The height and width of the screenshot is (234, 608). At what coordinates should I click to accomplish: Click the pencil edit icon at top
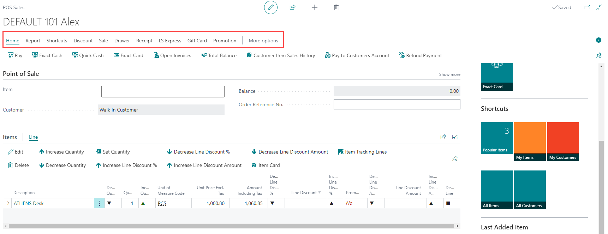point(270,7)
